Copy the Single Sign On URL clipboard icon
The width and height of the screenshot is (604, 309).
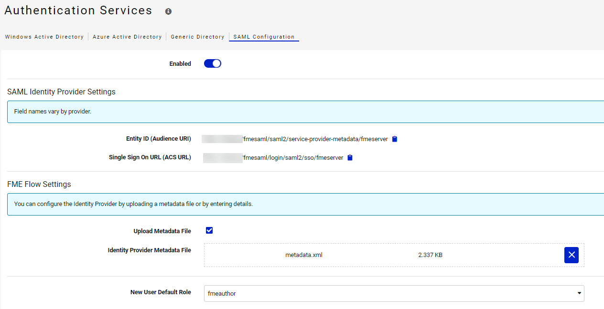click(350, 157)
